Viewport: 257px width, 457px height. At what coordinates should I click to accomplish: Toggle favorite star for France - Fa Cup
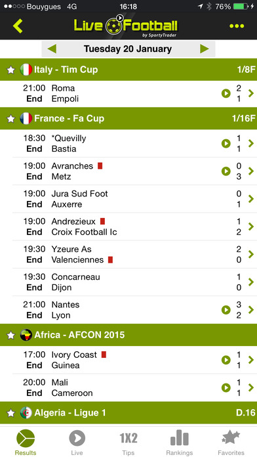10,119
